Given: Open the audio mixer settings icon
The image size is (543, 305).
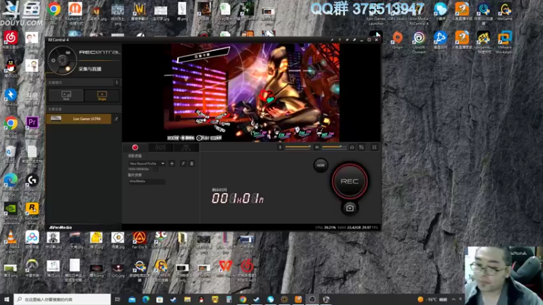Looking at the screenshot, I should point(362,147).
